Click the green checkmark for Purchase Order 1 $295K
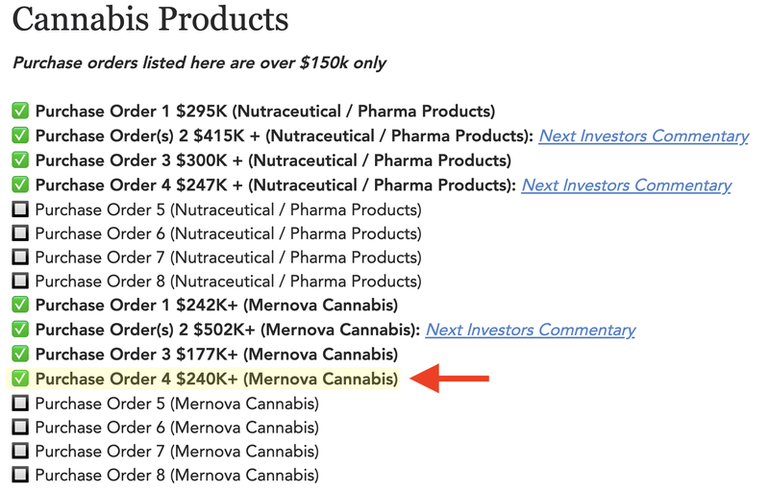Screen dimensions: 769x491 (20, 110)
